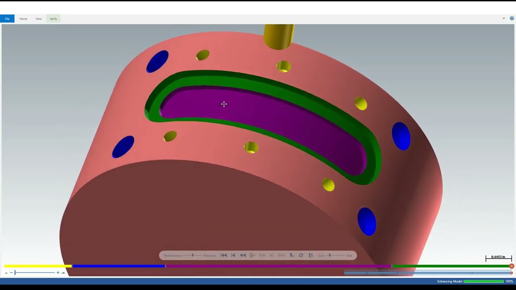Click the orange playhead at timeline end
Screen dimensions: 516x290
pos(512,266)
